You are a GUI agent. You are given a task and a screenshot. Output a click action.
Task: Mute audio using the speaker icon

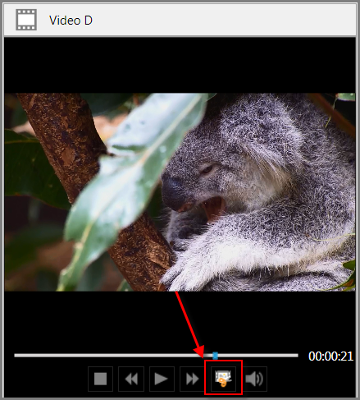tap(254, 379)
